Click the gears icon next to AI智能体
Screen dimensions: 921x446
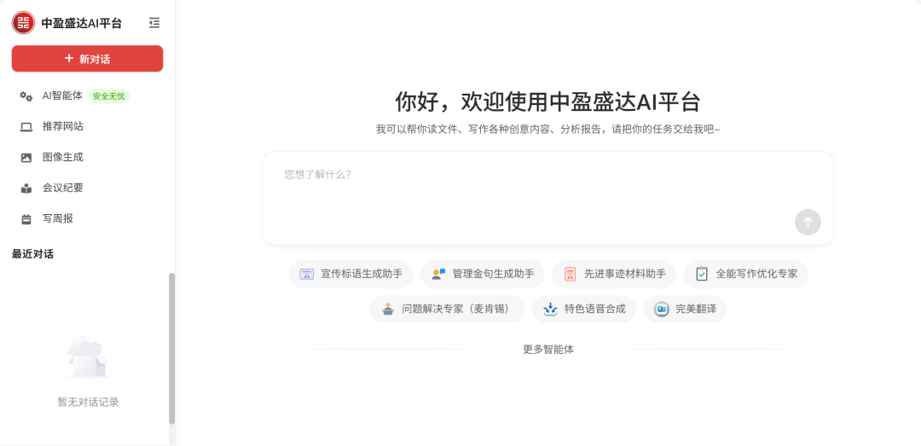(26, 96)
